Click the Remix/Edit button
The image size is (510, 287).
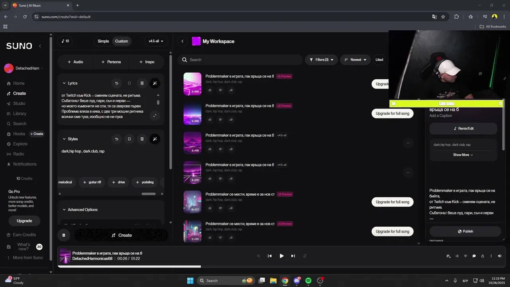(463, 129)
